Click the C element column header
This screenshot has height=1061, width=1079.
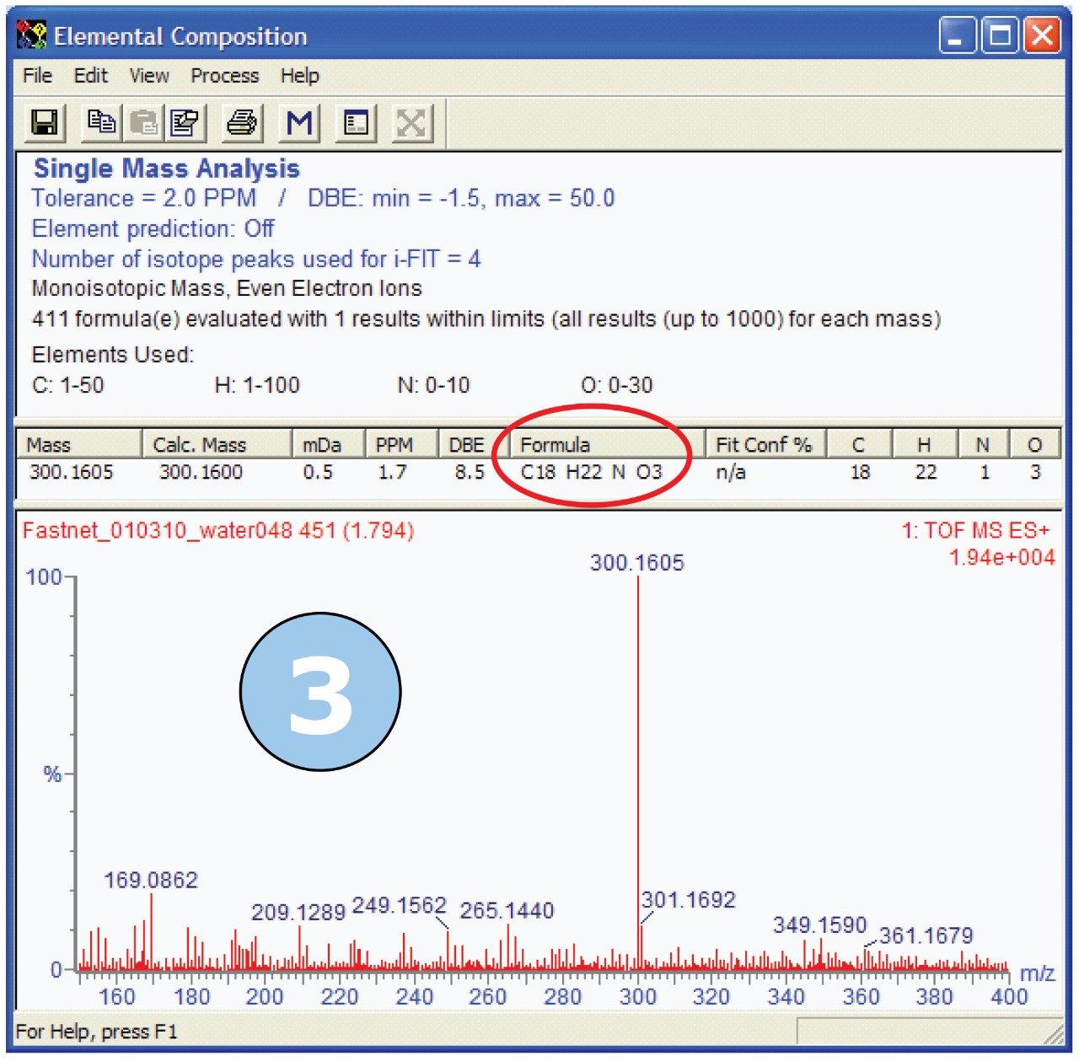coord(859,444)
